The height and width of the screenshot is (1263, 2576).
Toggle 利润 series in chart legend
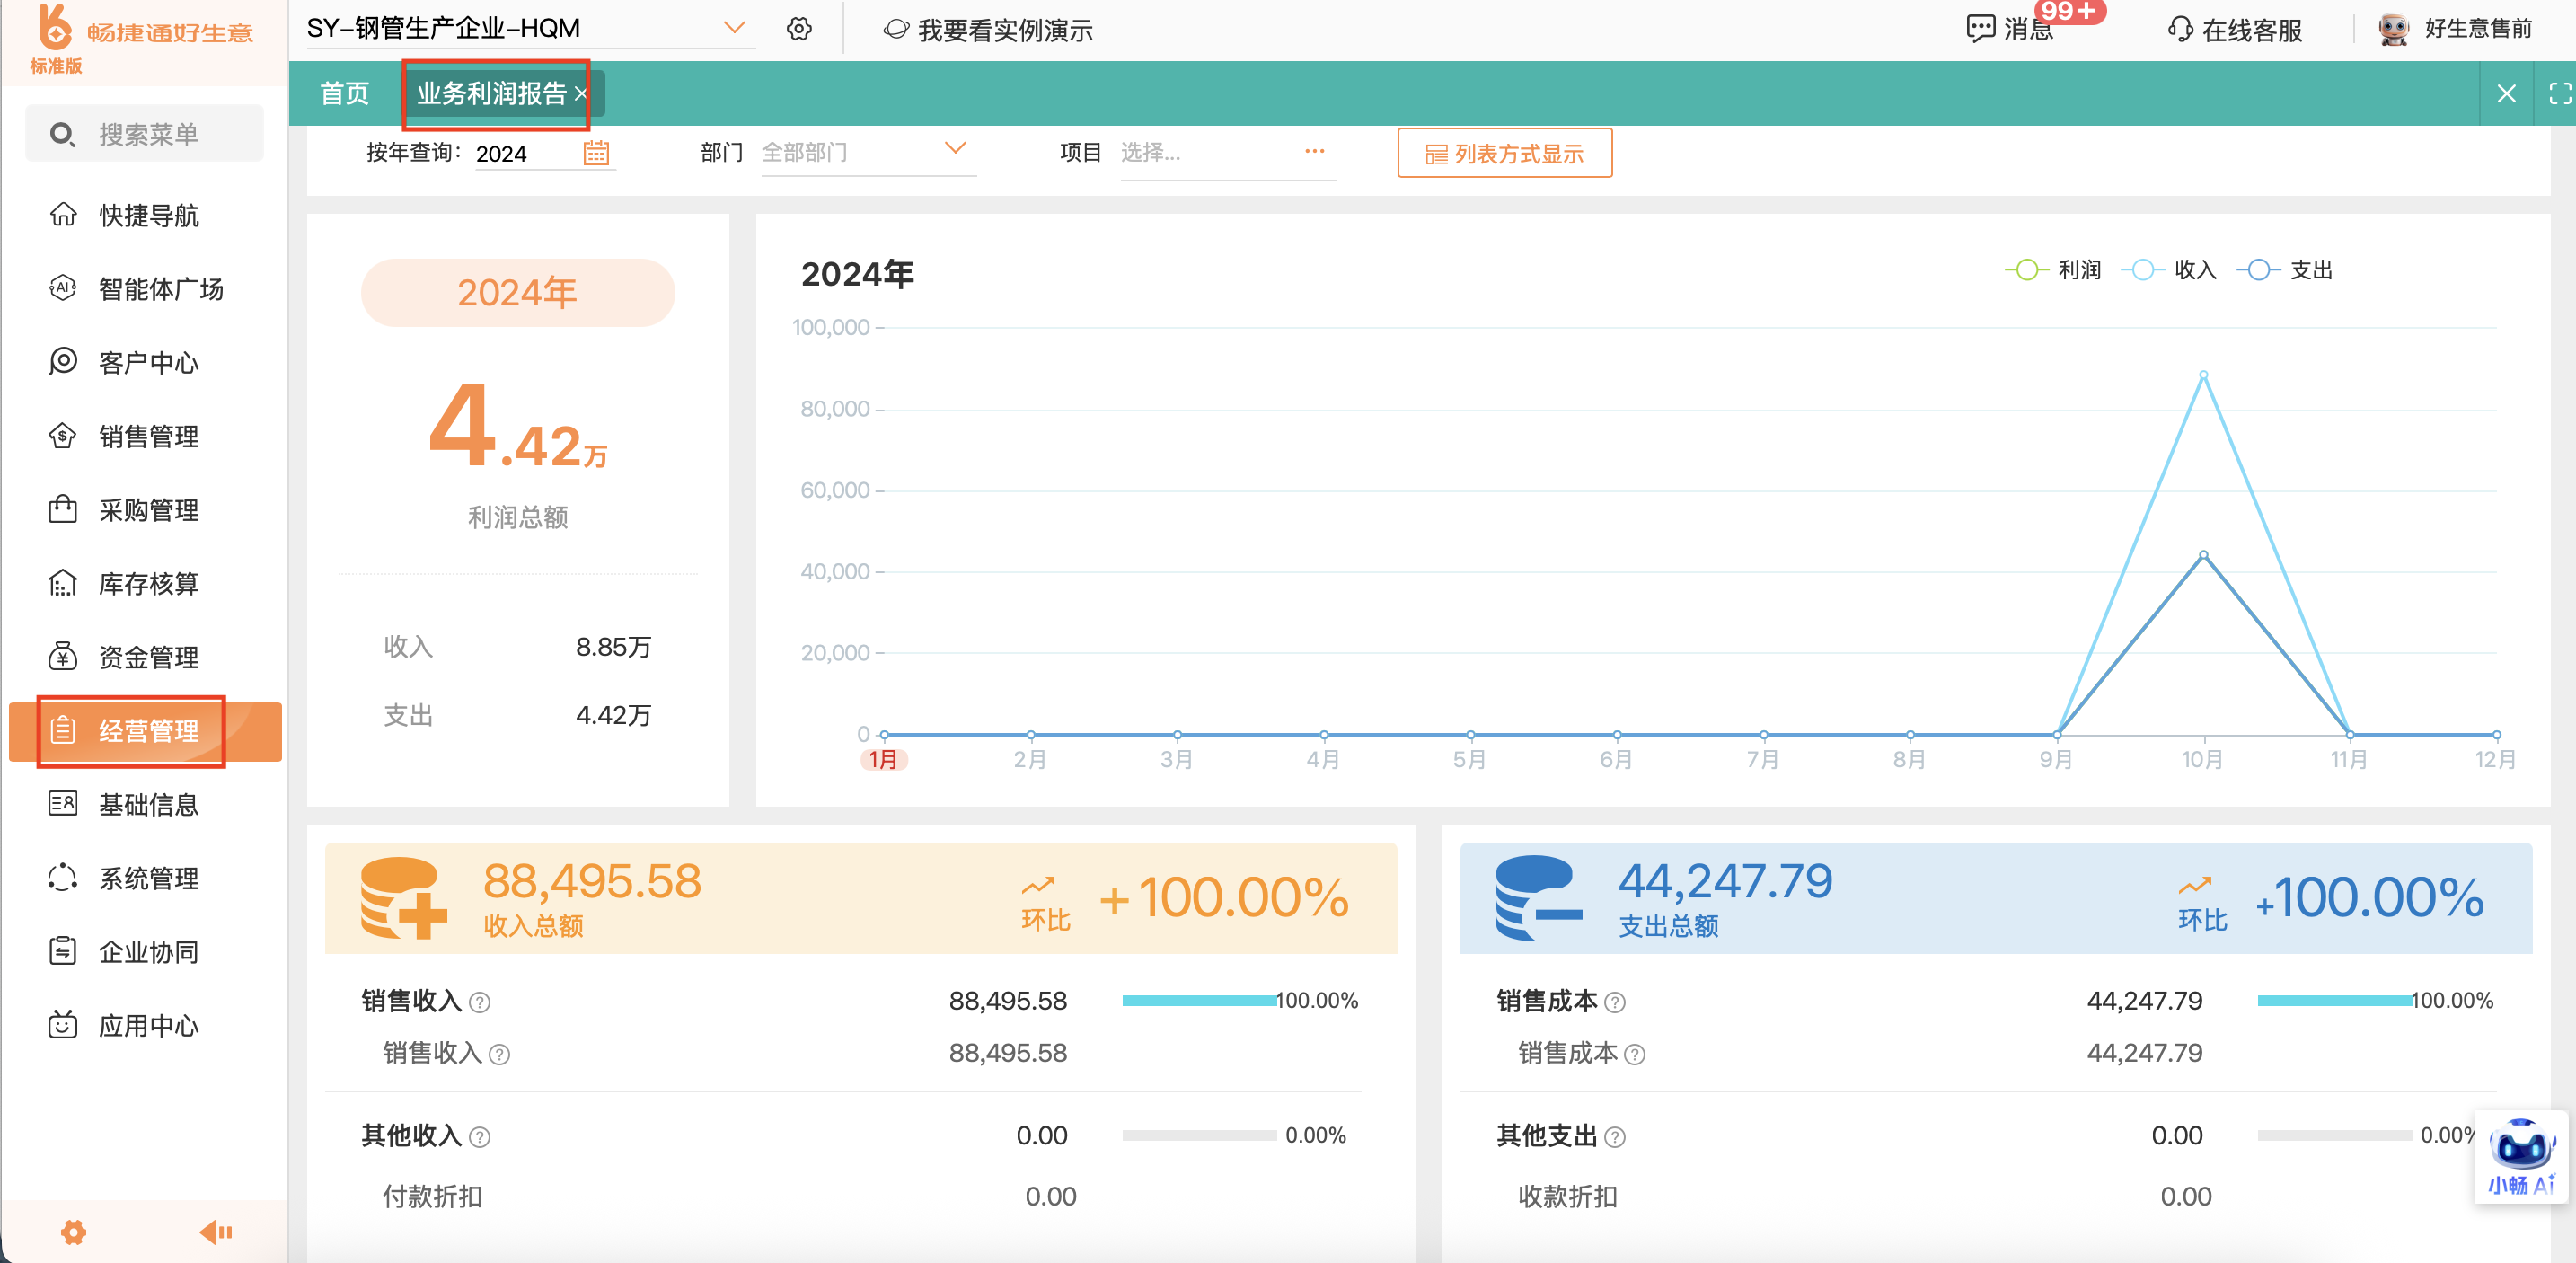pos(2053,270)
